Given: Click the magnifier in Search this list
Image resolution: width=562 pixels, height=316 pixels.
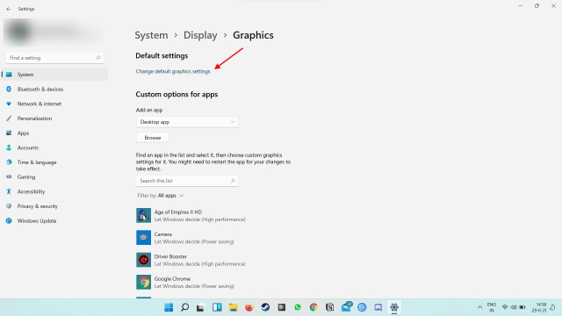Looking at the screenshot, I should coord(233,181).
